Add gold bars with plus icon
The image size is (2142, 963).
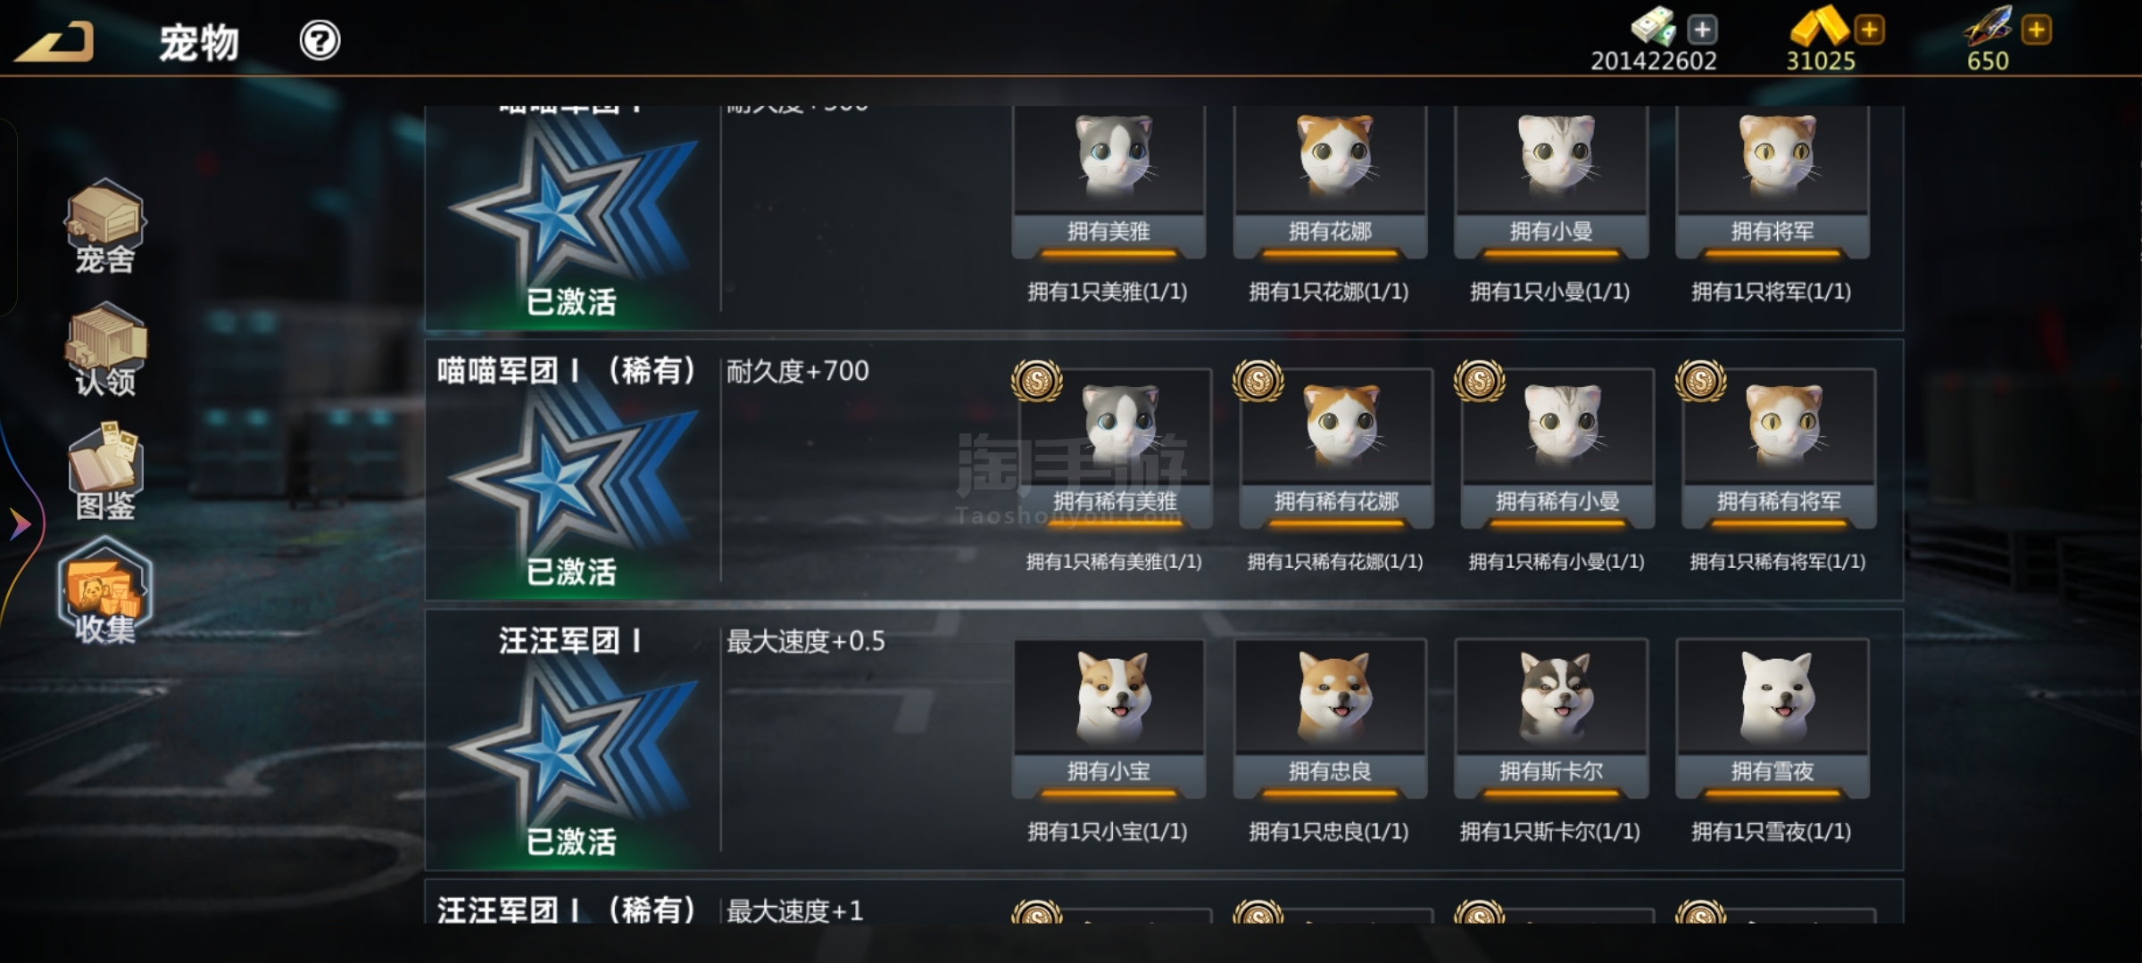(x=1869, y=29)
